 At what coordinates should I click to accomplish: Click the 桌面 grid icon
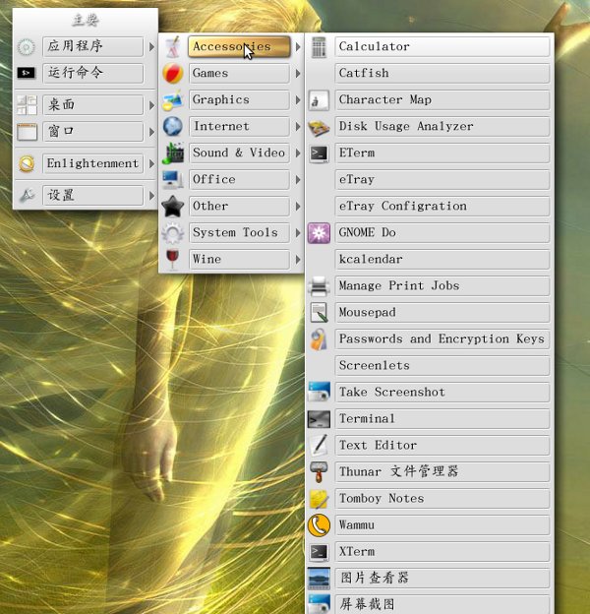[x=27, y=105]
